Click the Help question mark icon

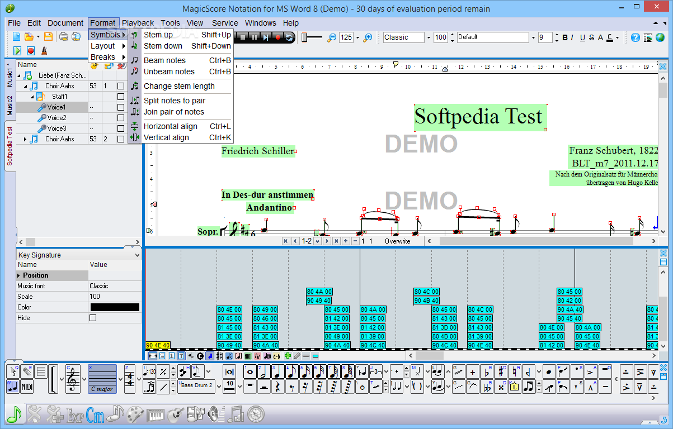[635, 37]
